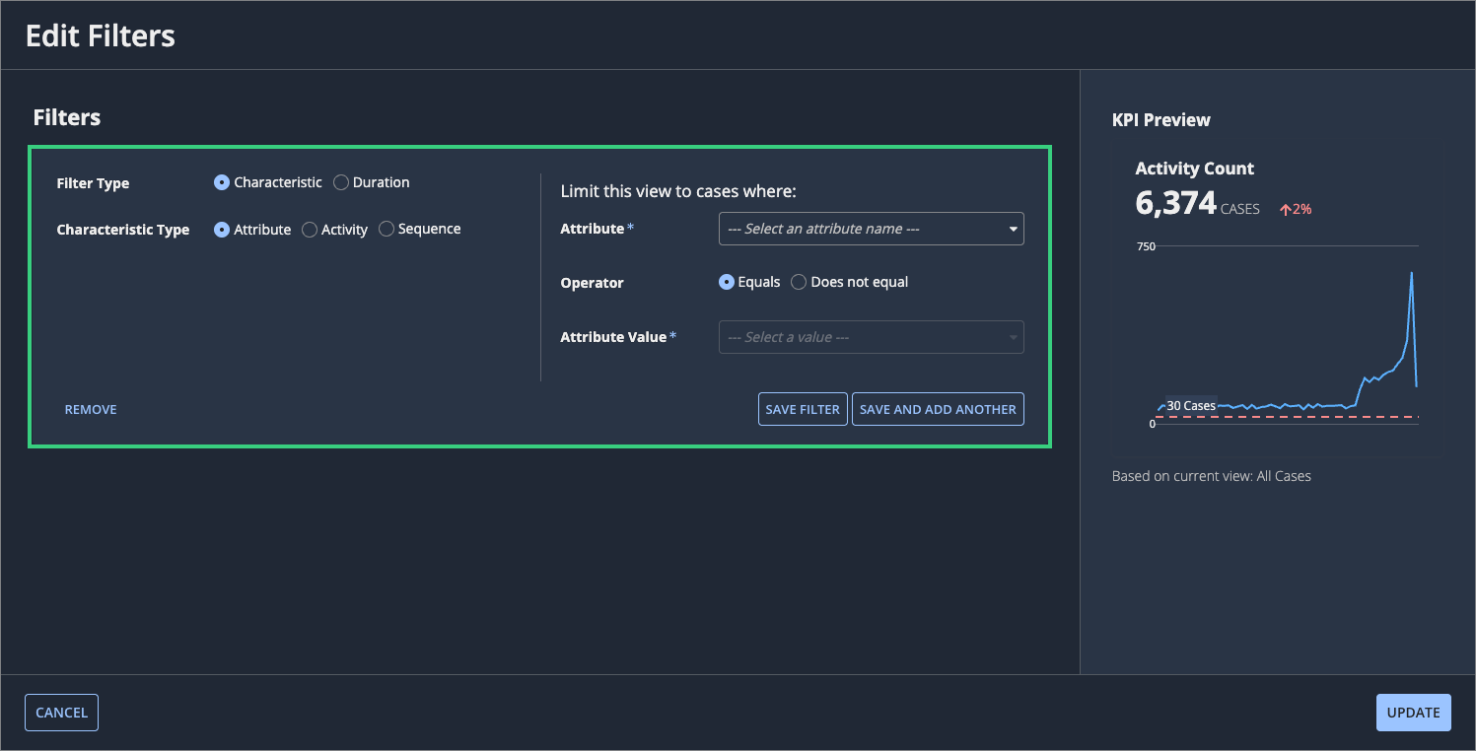Click the activity count line chart
The width and height of the screenshot is (1476, 751).
click(x=1287, y=335)
